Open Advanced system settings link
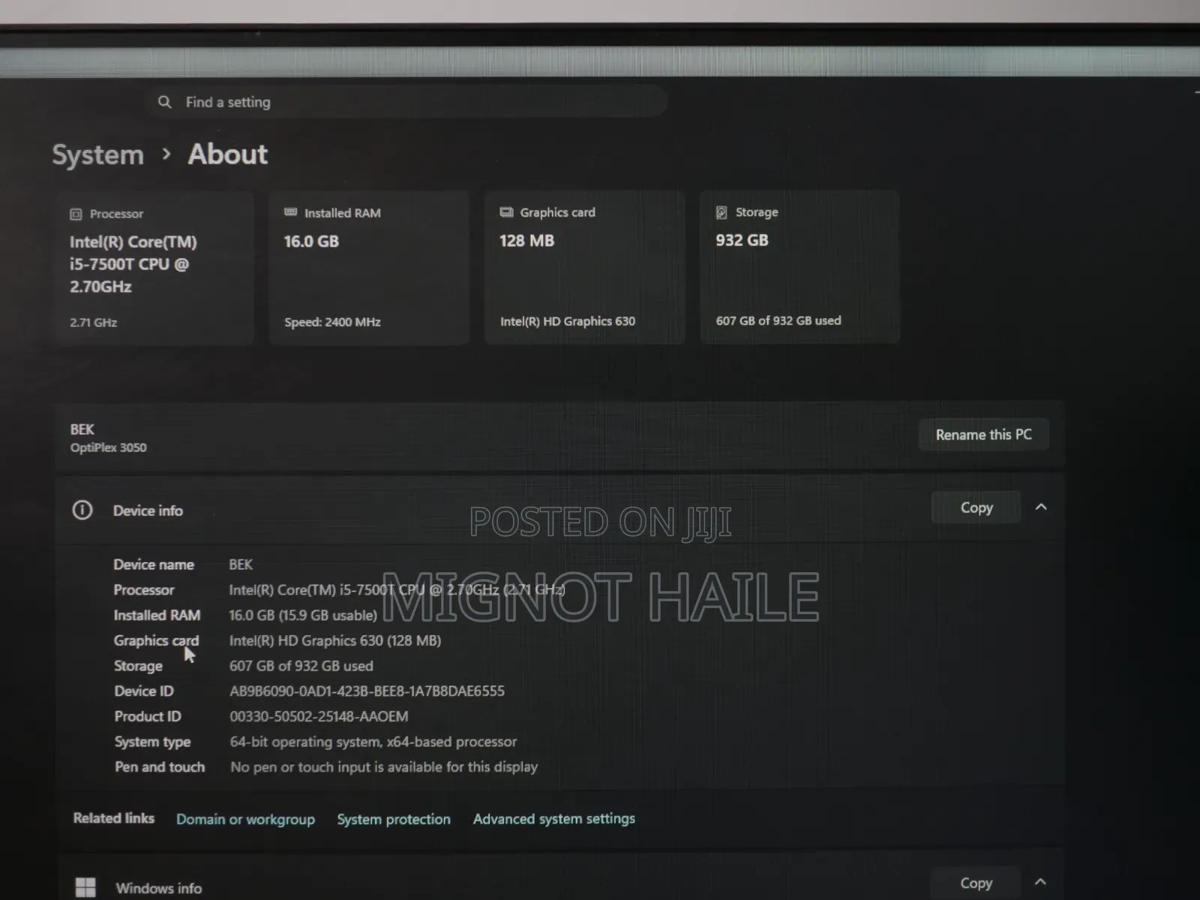The width and height of the screenshot is (1200, 900). point(554,818)
